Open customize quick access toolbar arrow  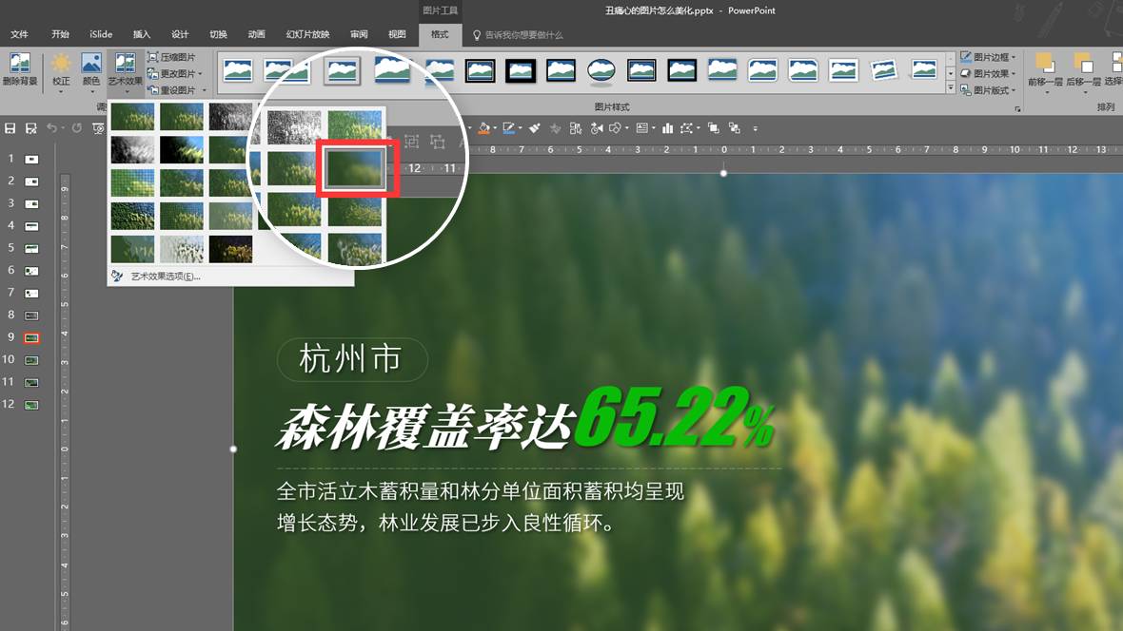pyautogui.click(x=755, y=129)
